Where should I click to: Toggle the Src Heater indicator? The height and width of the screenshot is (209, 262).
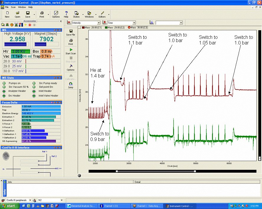coord(4,96)
